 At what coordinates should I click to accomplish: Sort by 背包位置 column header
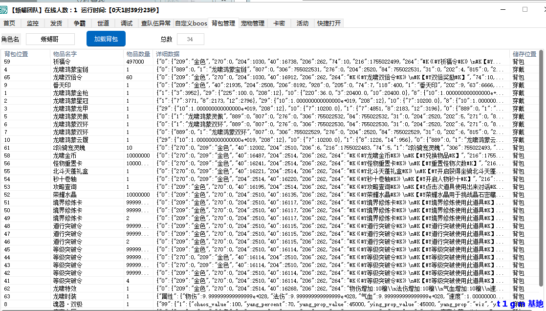pos(16,54)
